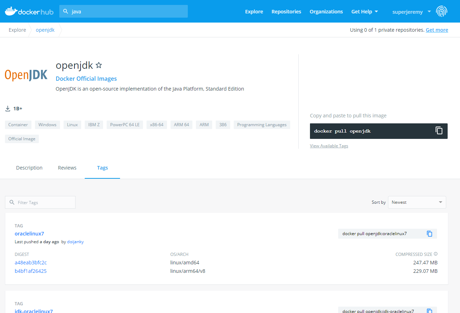
Task: Click the Linux category chip
Action: pyautogui.click(x=72, y=125)
